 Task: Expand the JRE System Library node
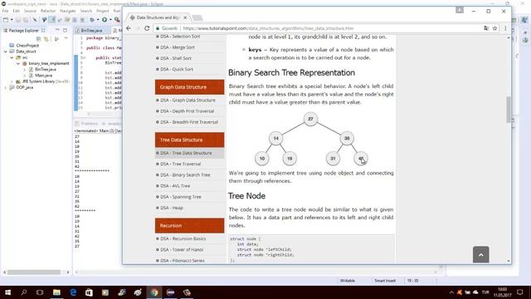point(12,81)
